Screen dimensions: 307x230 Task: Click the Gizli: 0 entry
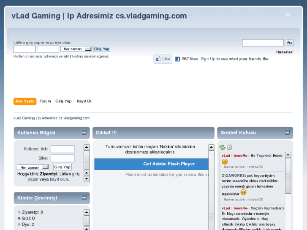(x=26, y=218)
